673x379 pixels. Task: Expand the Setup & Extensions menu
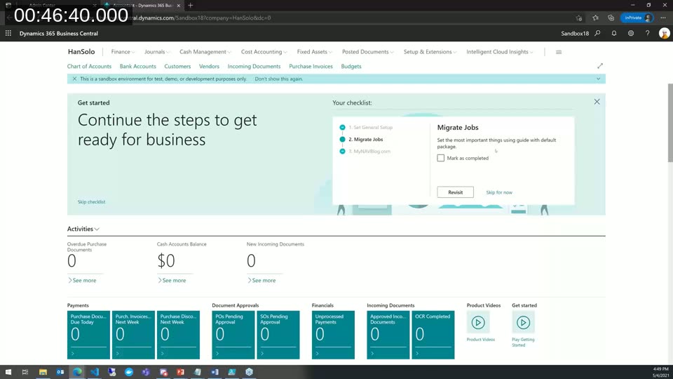[430, 51]
